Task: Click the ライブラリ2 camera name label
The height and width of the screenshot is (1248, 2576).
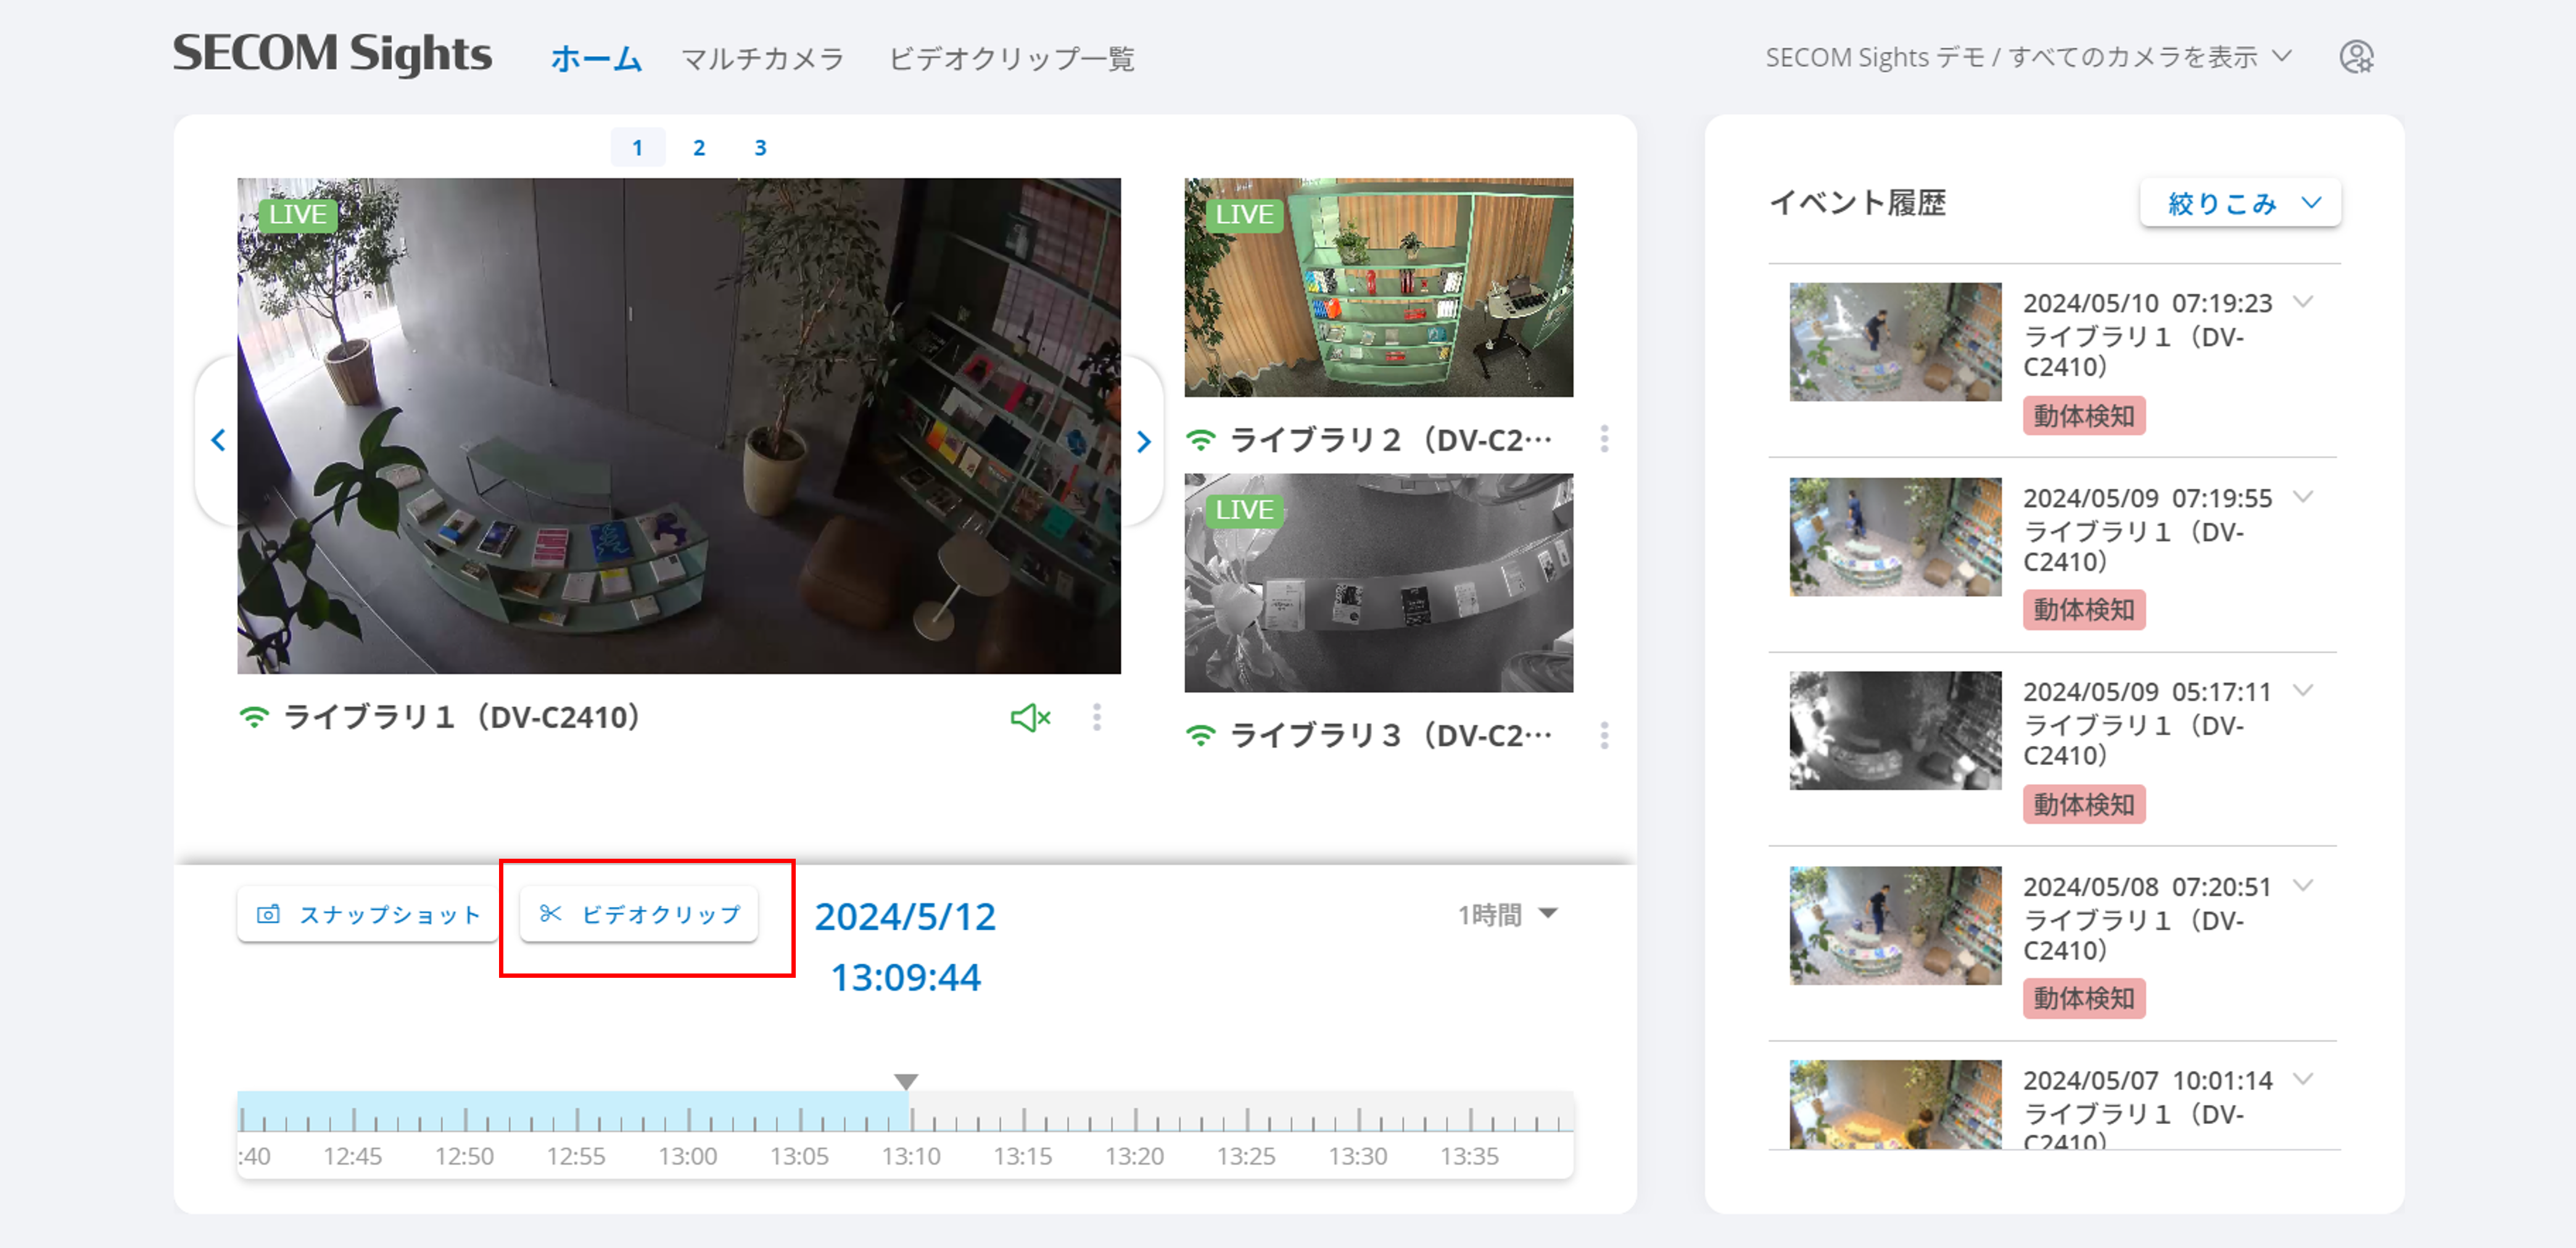Action: (1390, 439)
